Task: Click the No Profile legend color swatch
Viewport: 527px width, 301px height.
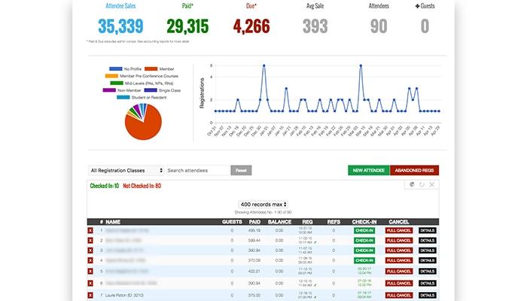Action: [116, 69]
